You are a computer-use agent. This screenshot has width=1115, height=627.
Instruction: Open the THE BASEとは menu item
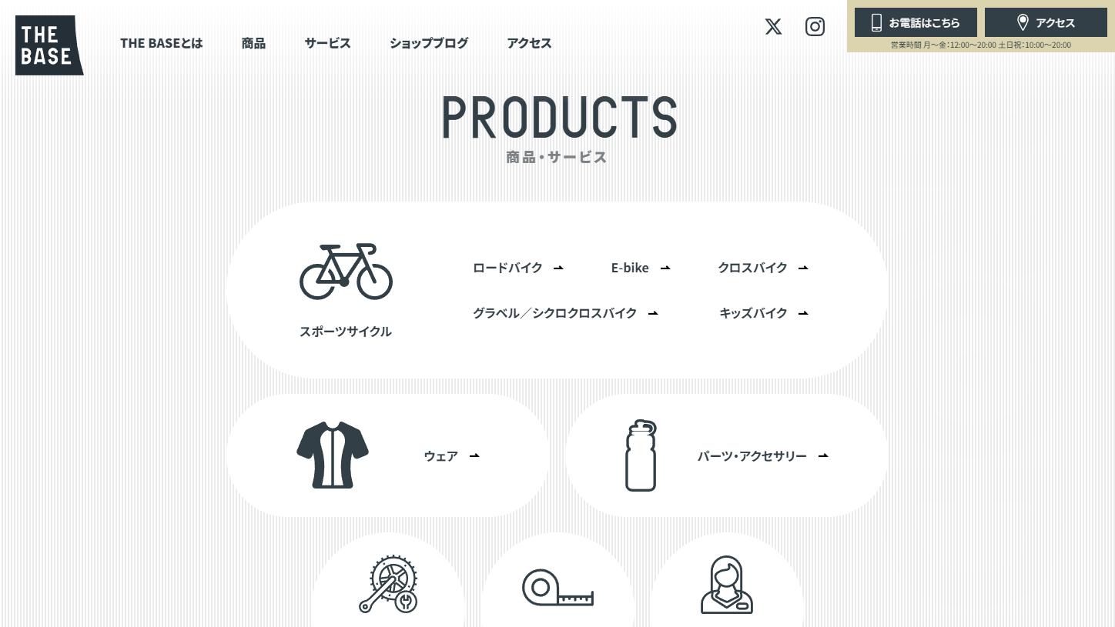point(162,43)
